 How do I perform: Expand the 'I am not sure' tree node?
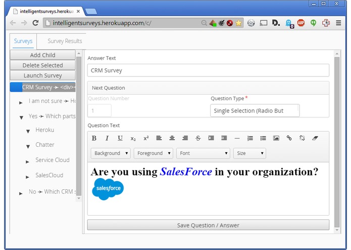21,103
